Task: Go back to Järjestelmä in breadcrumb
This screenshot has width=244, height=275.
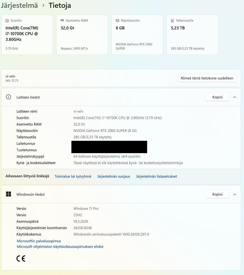Action: [x=19, y=5]
